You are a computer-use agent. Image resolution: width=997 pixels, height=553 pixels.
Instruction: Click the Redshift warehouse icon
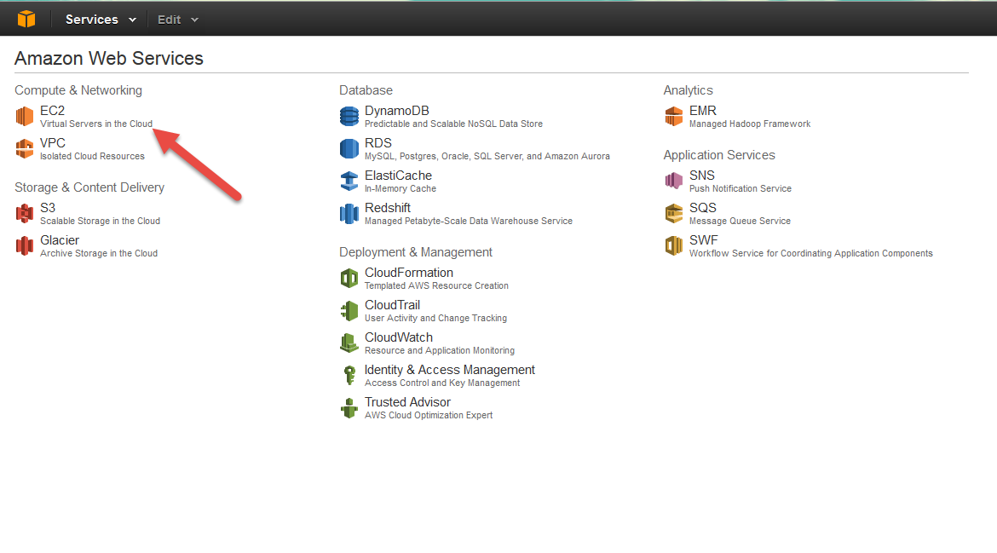[x=349, y=212]
